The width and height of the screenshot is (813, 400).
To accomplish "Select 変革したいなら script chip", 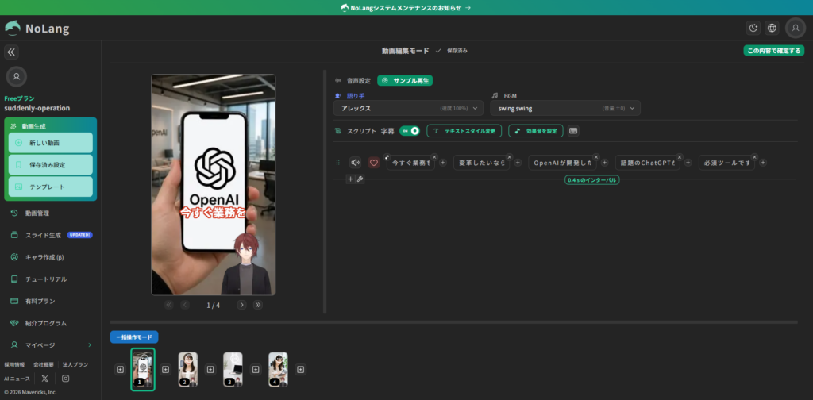I will [481, 163].
